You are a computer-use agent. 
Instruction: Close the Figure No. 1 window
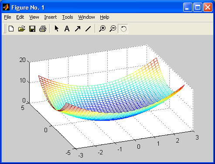pyautogui.click(x=208, y=7)
